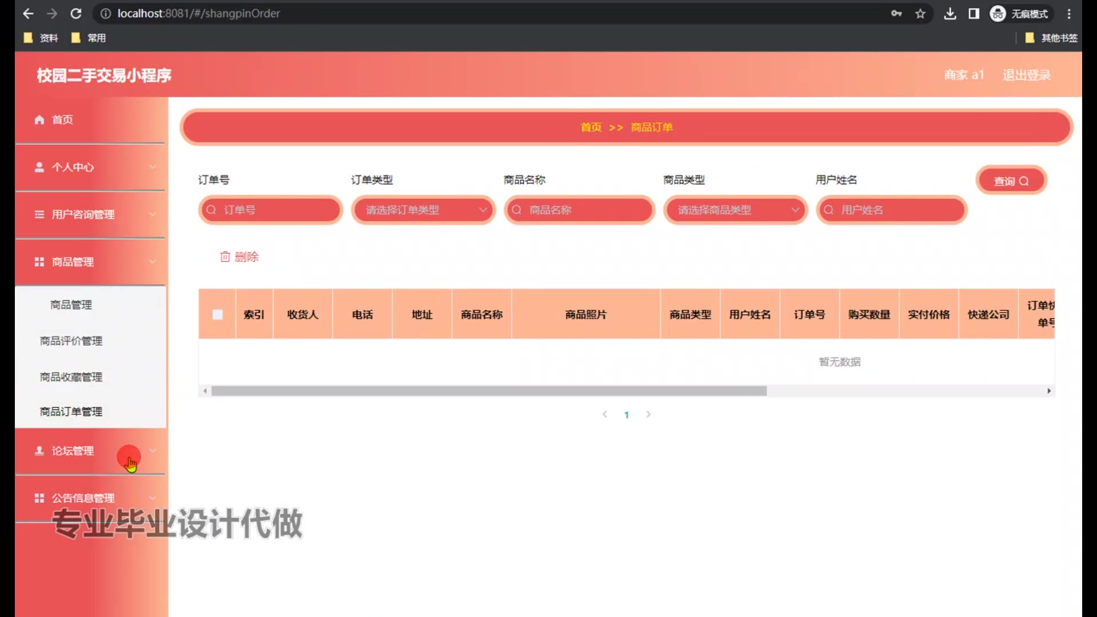Click the trash icon next to 删除
The height and width of the screenshot is (617, 1097).
click(225, 257)
